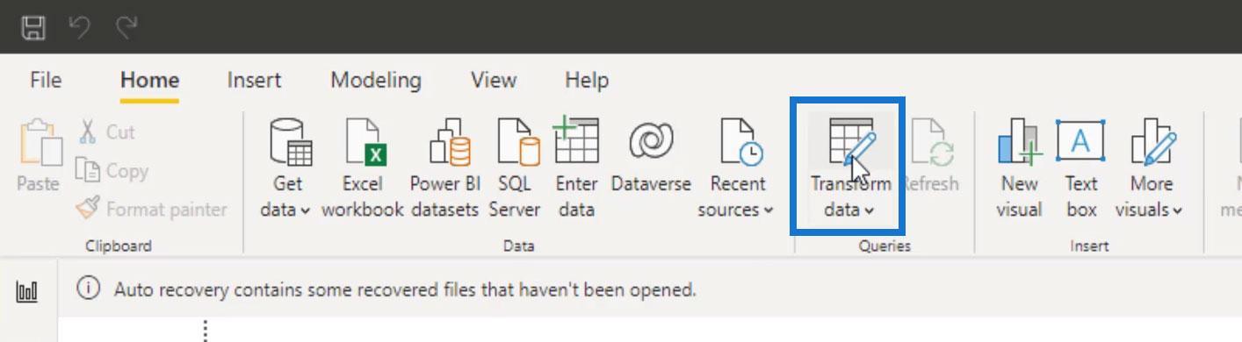This screenshot has height=342, width=1242.
Task: Click the Format painter button
Action: coord(151,210)
